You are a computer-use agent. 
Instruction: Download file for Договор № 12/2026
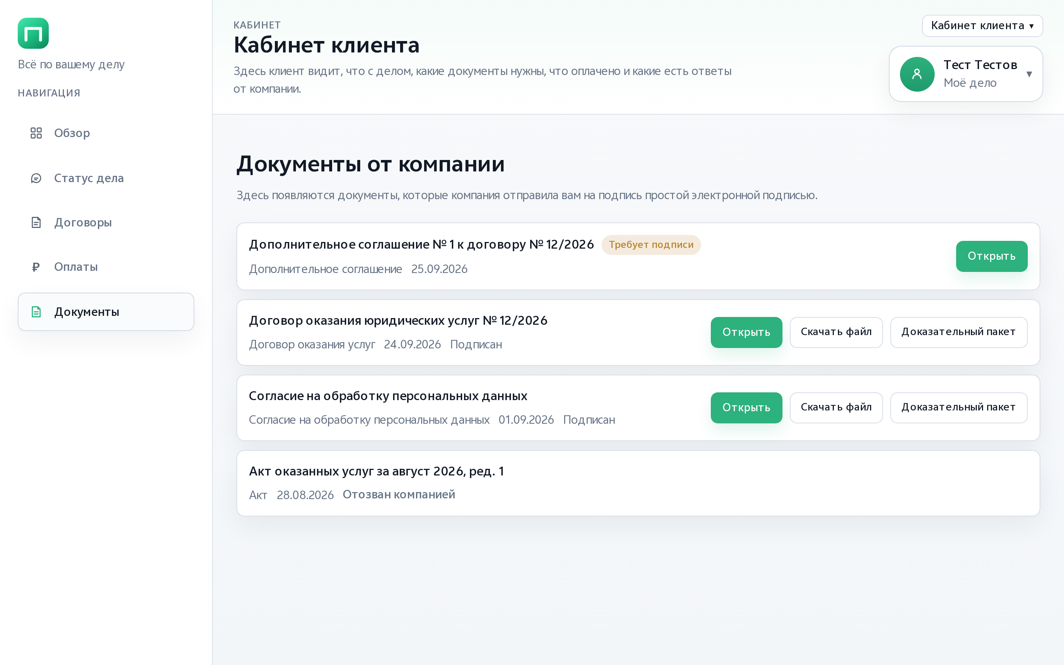coord(836,332)
